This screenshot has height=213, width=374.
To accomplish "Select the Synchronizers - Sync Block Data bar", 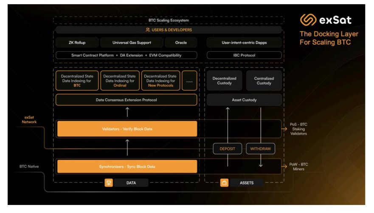I will (x=127, y=166).
